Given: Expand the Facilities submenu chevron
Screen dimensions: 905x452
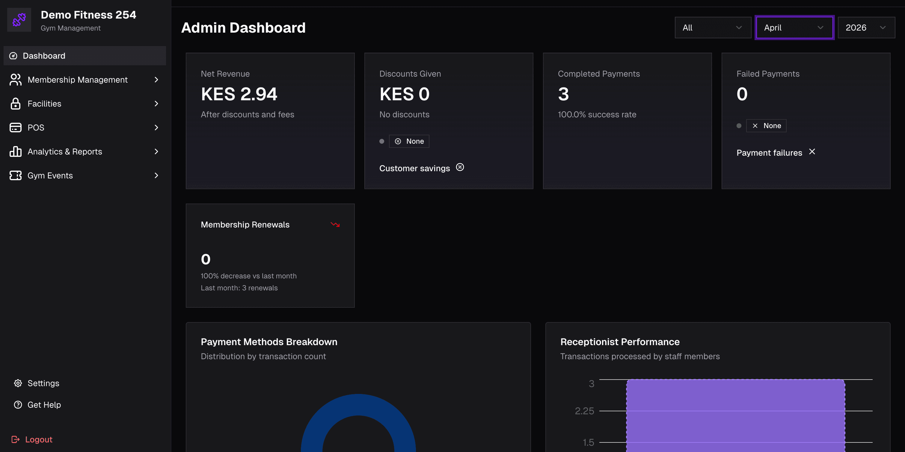Looking at the screenshot, I should (156, 104).
